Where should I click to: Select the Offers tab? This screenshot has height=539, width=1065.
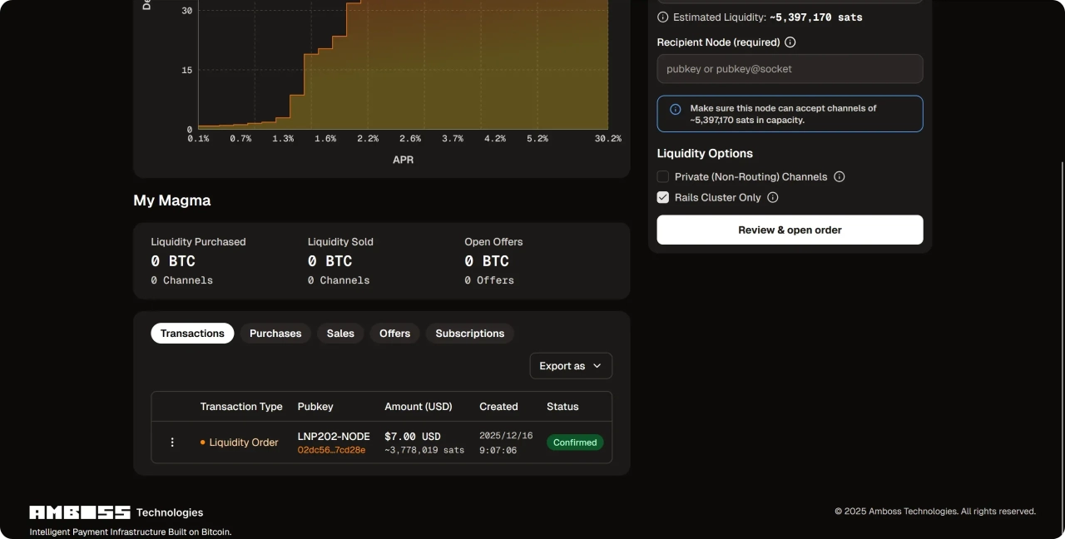(394, 334)
